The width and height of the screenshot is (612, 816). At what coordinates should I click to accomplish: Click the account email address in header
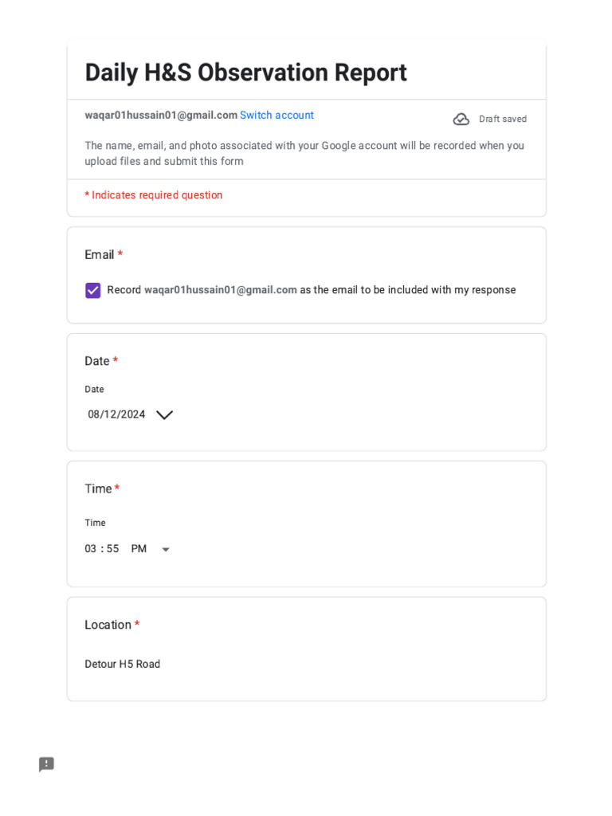161,116
